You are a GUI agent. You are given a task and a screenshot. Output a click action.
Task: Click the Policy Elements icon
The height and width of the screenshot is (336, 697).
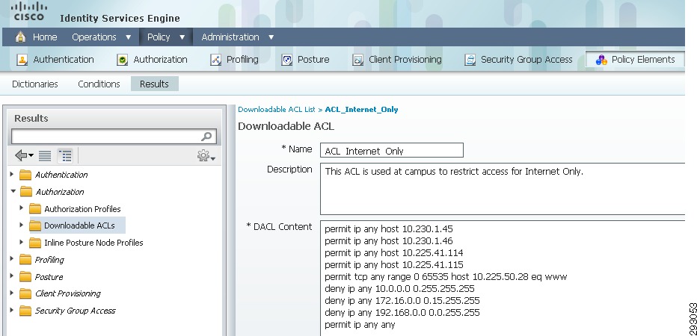point(601,60)
